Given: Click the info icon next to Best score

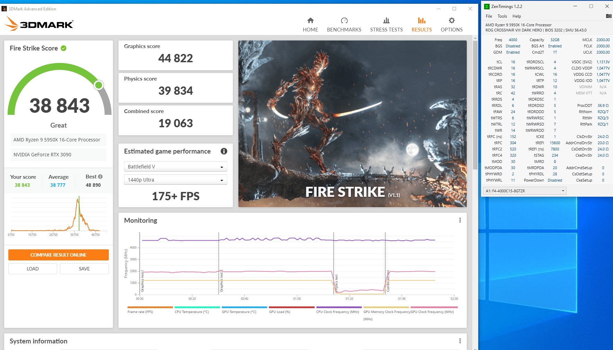Looking at the screenshot, I should click(x=100, y=176).
